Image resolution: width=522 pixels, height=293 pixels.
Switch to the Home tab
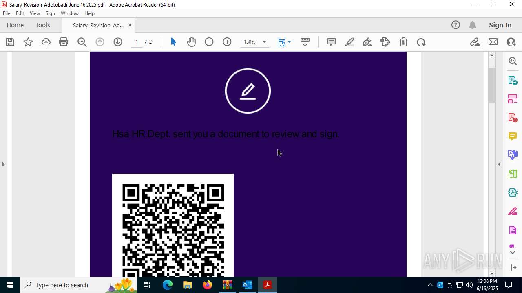15,25
